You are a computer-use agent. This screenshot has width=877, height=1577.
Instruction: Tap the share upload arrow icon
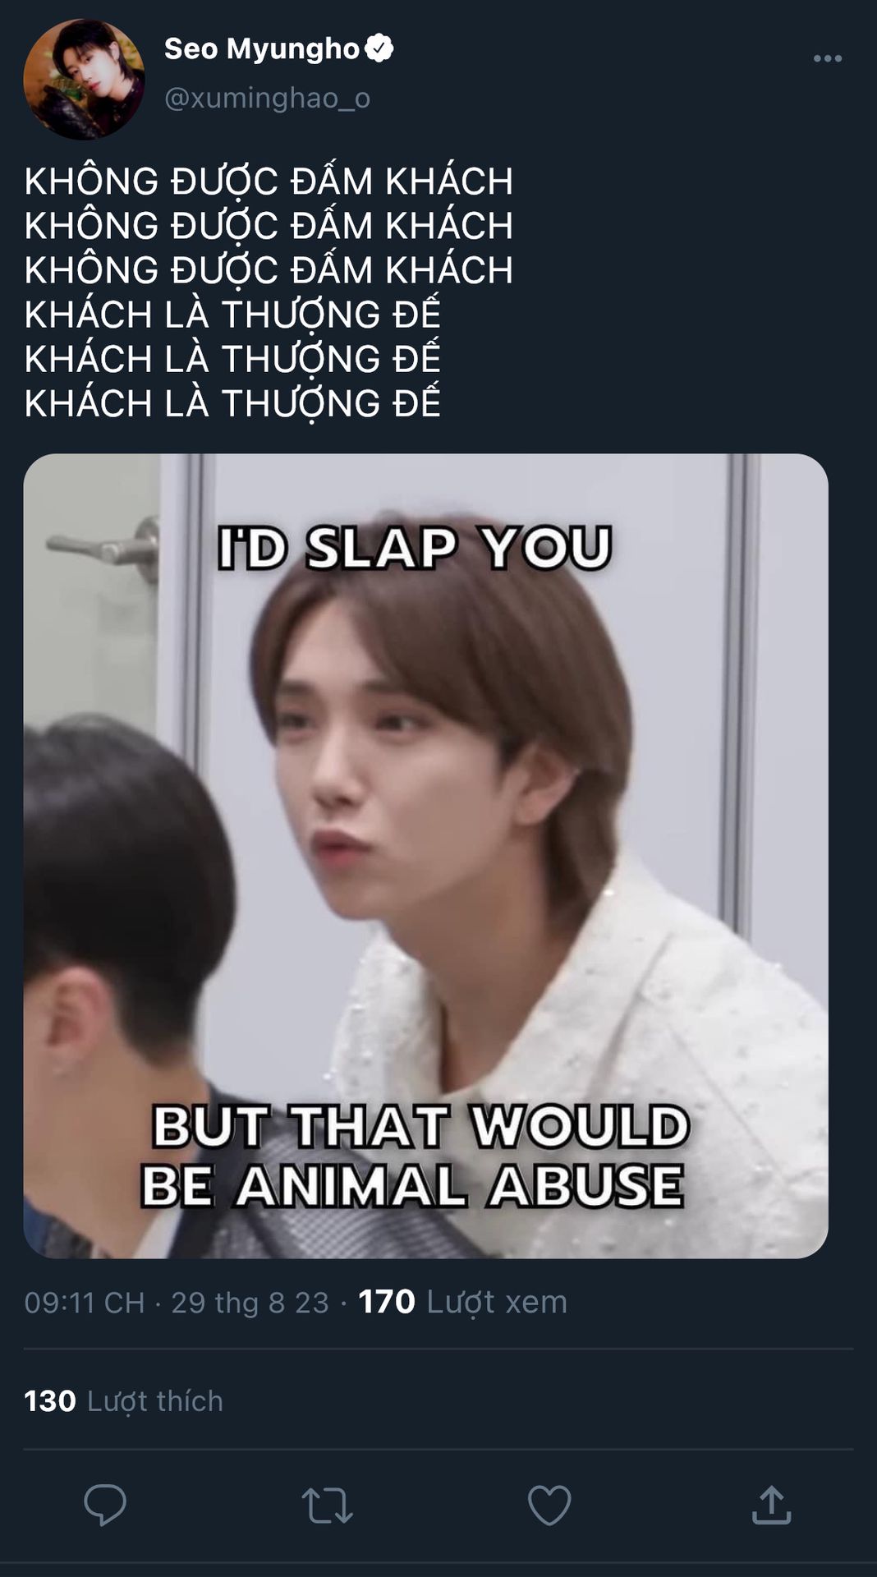click(771, 1505)
